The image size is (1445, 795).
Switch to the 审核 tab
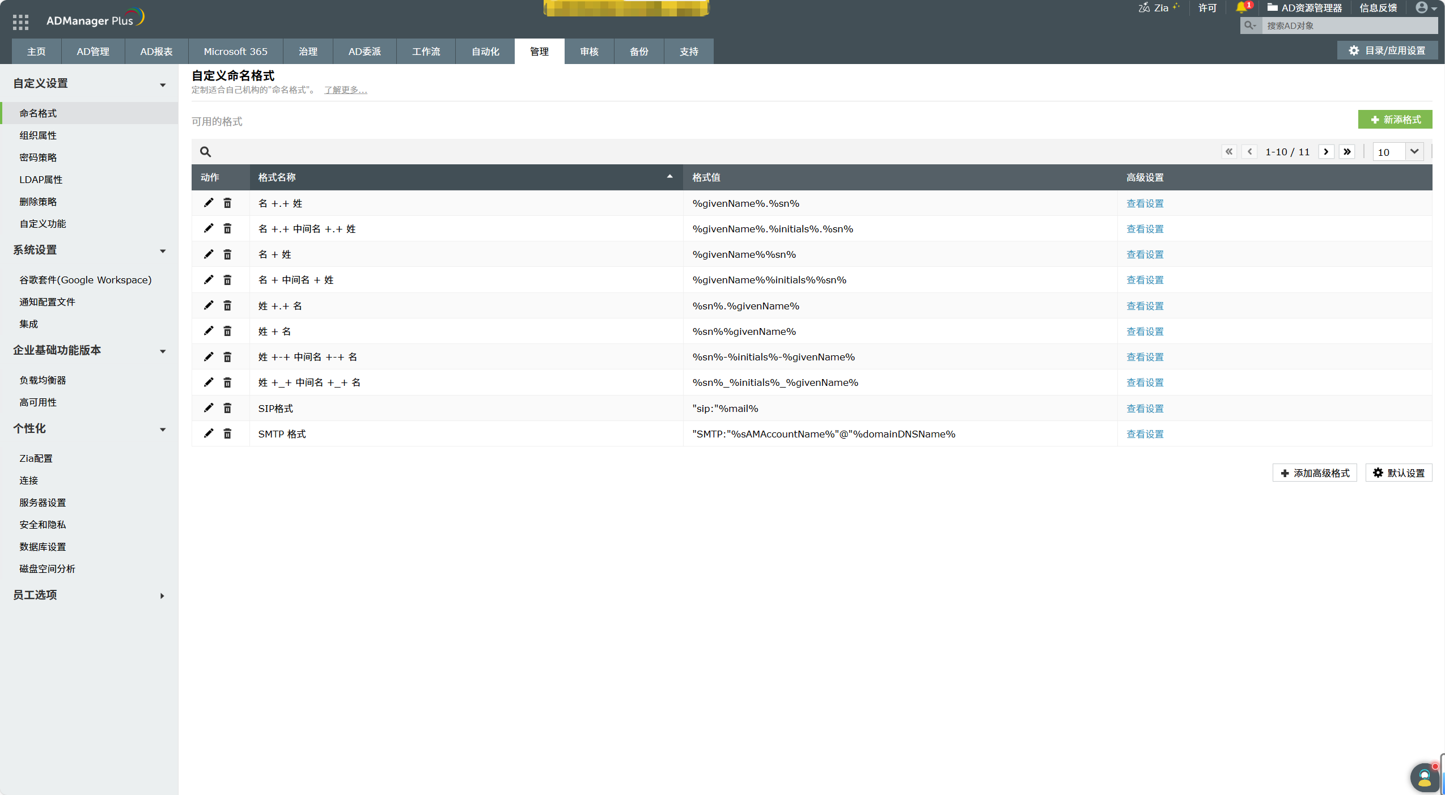pos(588,51)
